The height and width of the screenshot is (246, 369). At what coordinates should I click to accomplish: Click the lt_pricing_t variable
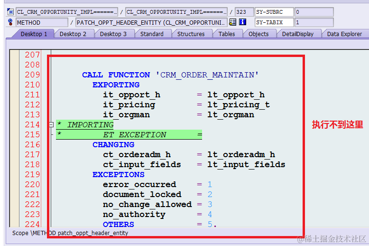coord(239,105)
